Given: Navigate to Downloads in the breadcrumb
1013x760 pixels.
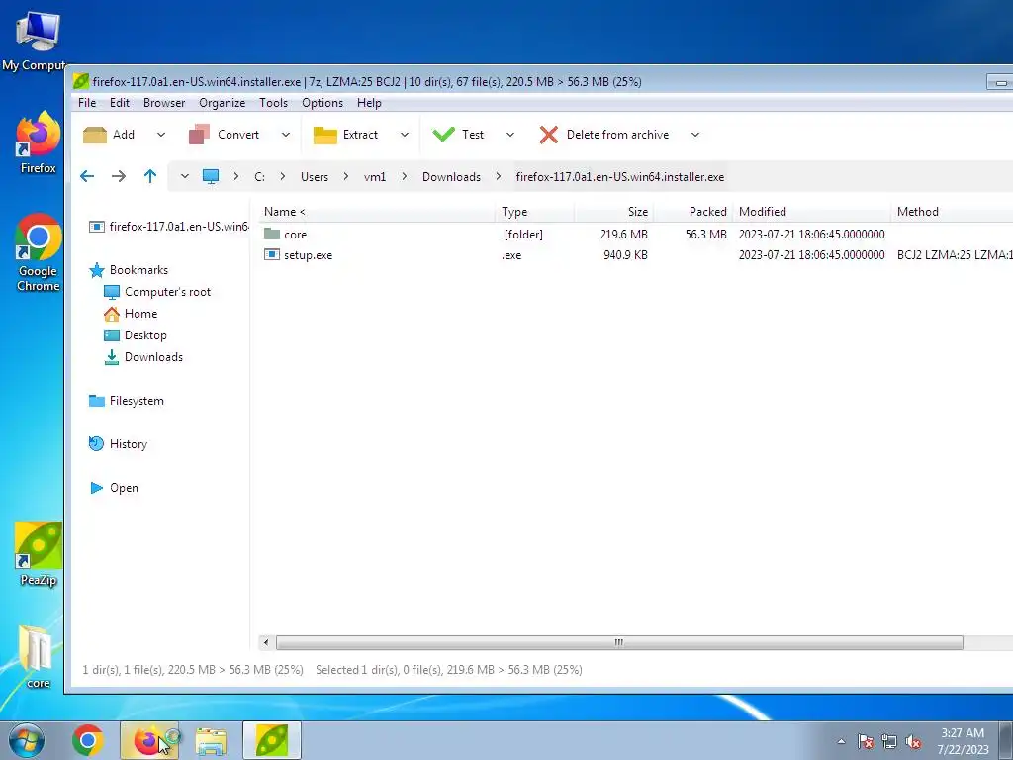Looking at the screenshot, I should 451,176.
